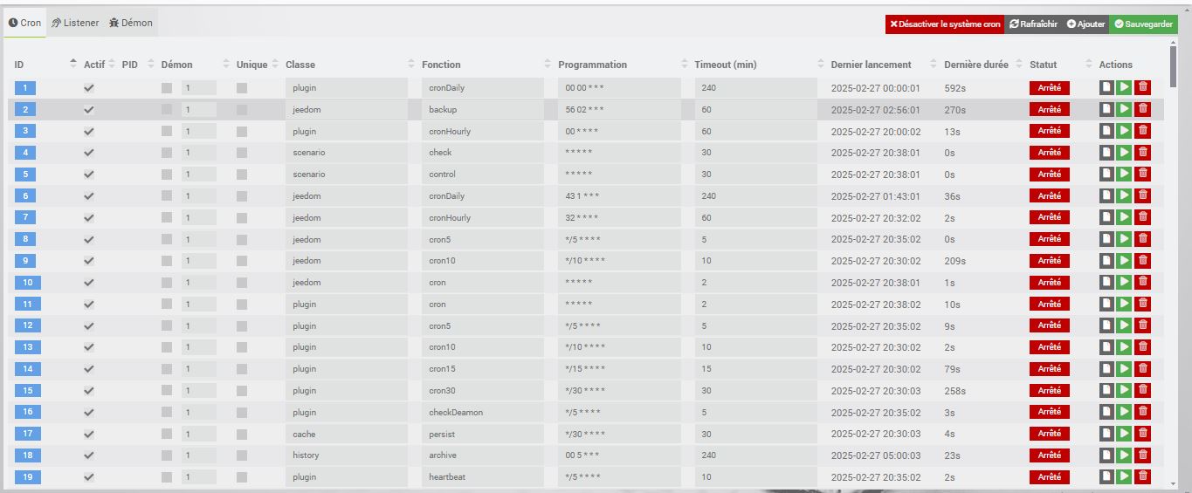Image resolution: width=1192 pixels, height=493 pixels.
Task: Run the jeedom backup cron with play icon
Action: pos(1124,109)
